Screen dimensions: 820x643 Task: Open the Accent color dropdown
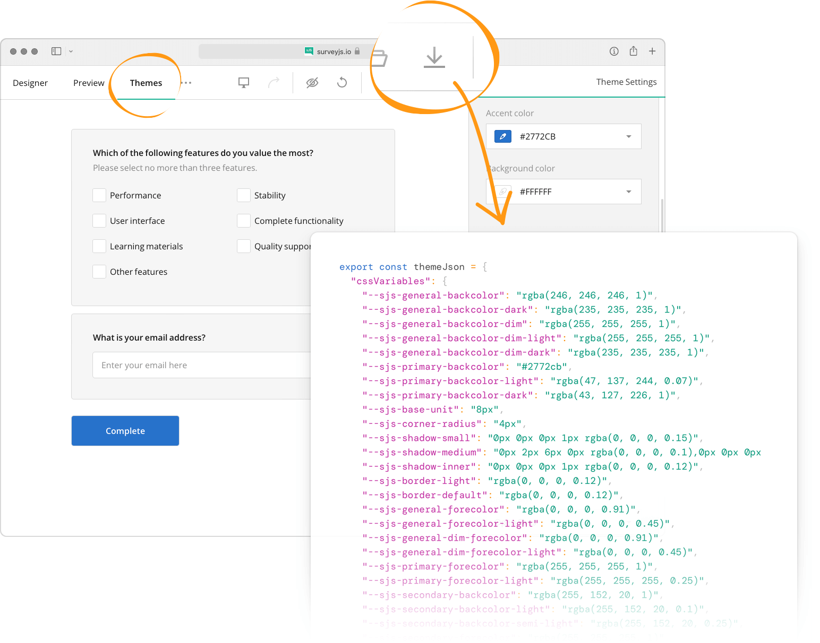tap(628, 136)
